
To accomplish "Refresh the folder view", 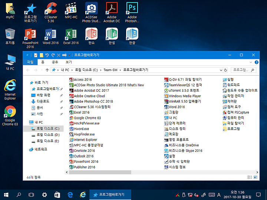I will click(x=225, y=70).
